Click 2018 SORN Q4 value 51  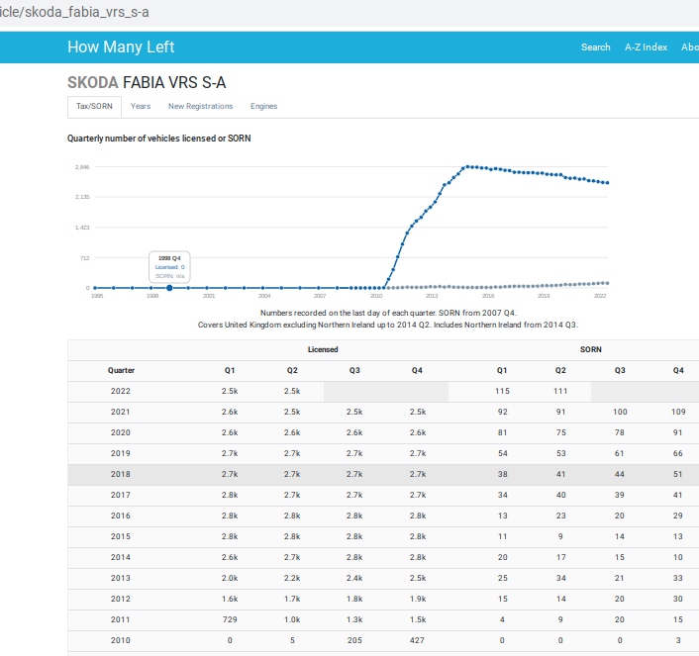pyautogui.click(x=677, y=474)
